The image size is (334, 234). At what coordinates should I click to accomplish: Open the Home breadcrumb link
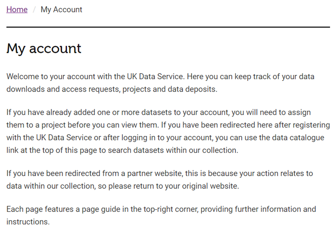17,9
